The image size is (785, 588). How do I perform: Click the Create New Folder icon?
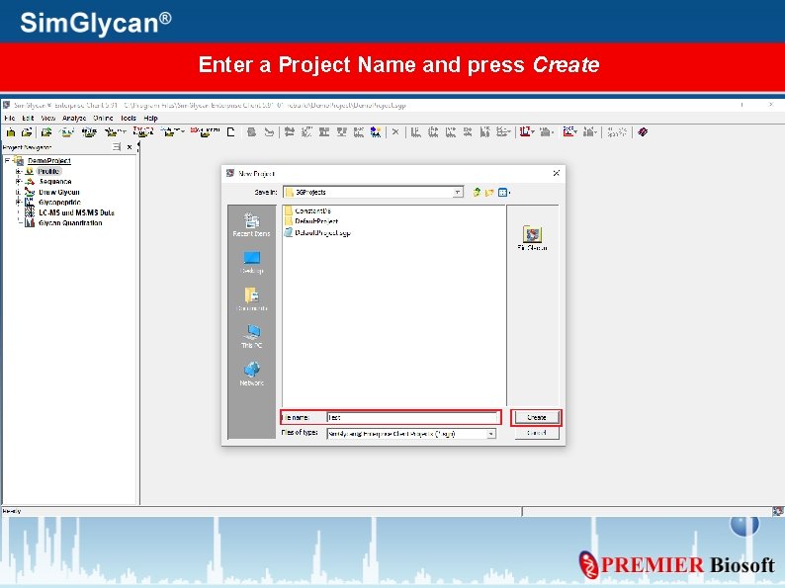(489, 192)
